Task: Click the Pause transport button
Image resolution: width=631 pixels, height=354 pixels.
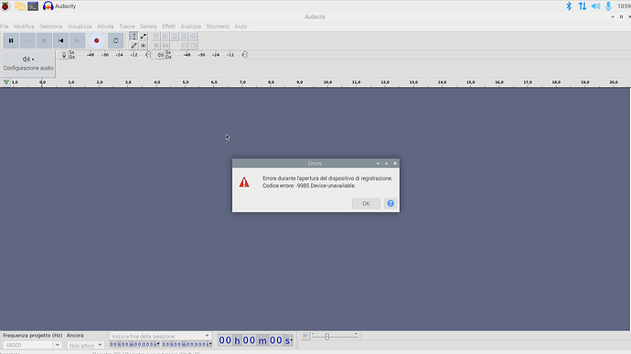Action: coord(11,40)
